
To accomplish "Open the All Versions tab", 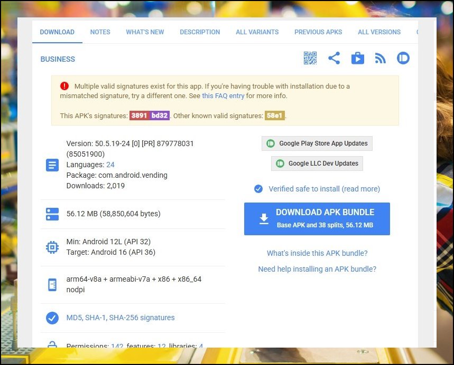I will tap(379, 32).
